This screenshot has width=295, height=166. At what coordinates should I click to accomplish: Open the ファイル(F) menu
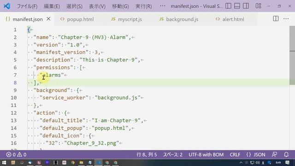tap(27, 6)
